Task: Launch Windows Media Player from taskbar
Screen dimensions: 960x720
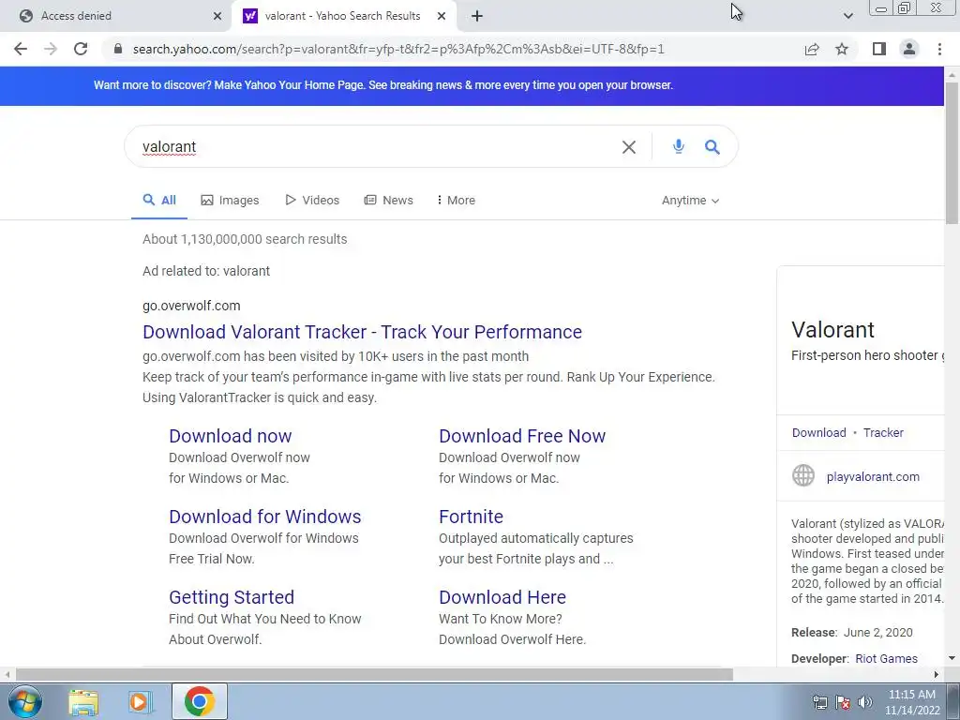Action: tap(141, 702)
